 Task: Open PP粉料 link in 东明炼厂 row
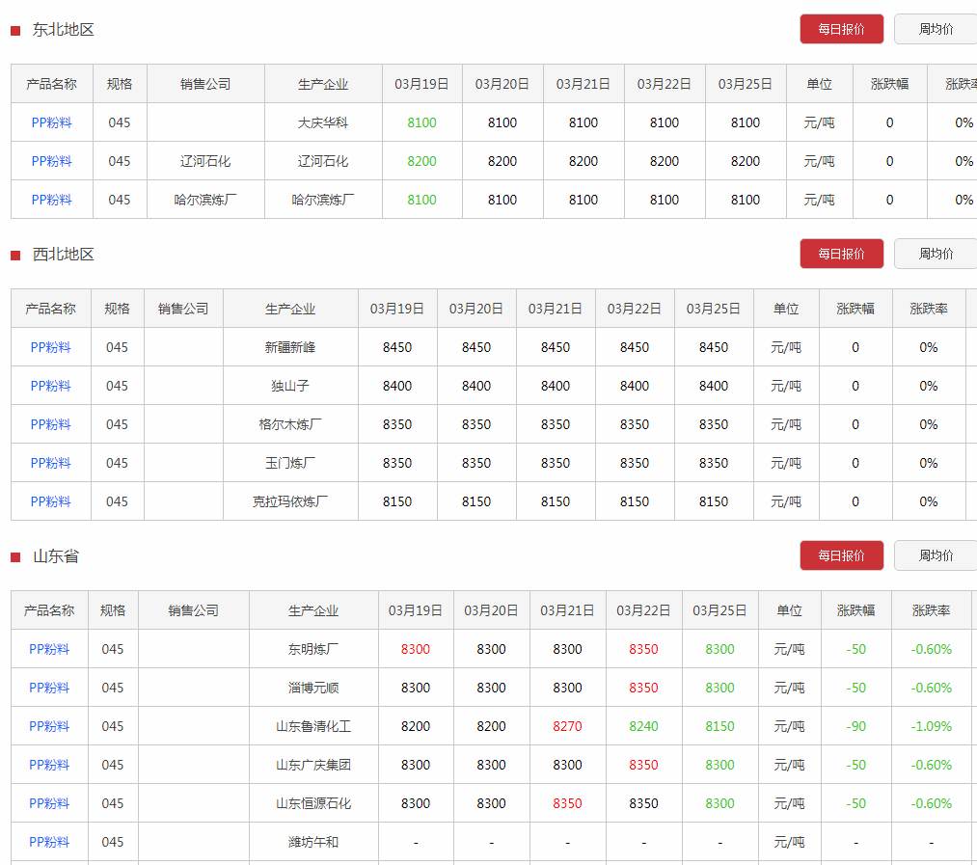(49, 649)
